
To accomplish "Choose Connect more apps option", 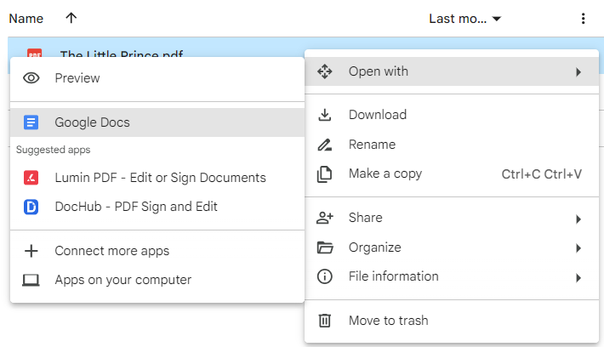I will point(111,251).
